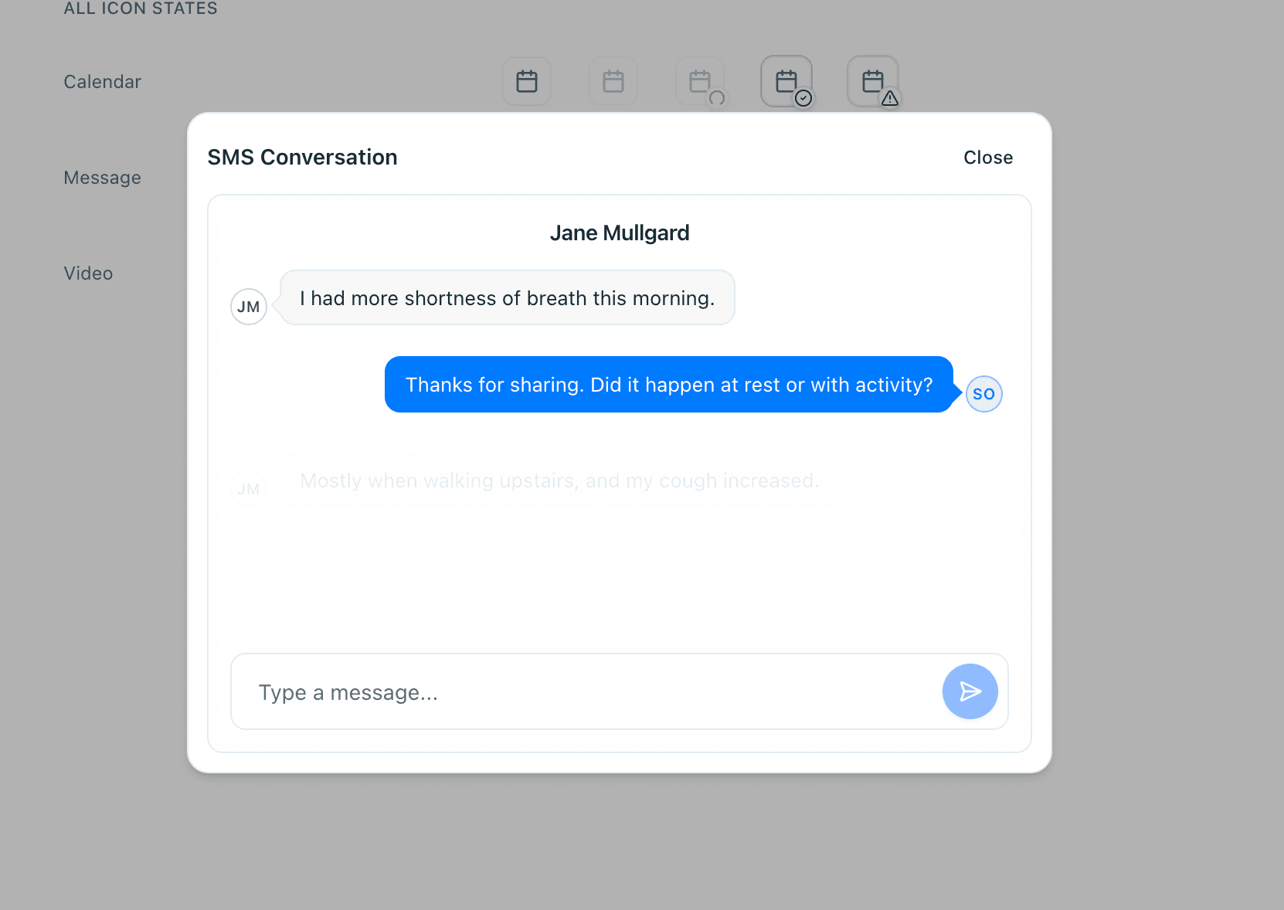Click the Calendar row label

[103, 82]
